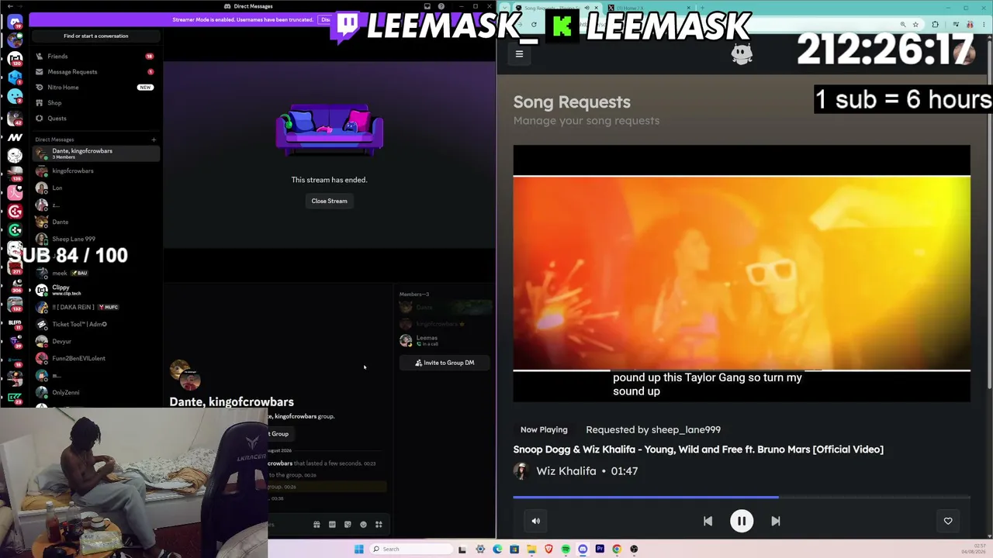Bookmark this page with the star icon
The width and height of the screenshot is (993, 558).
pos(915,25)
